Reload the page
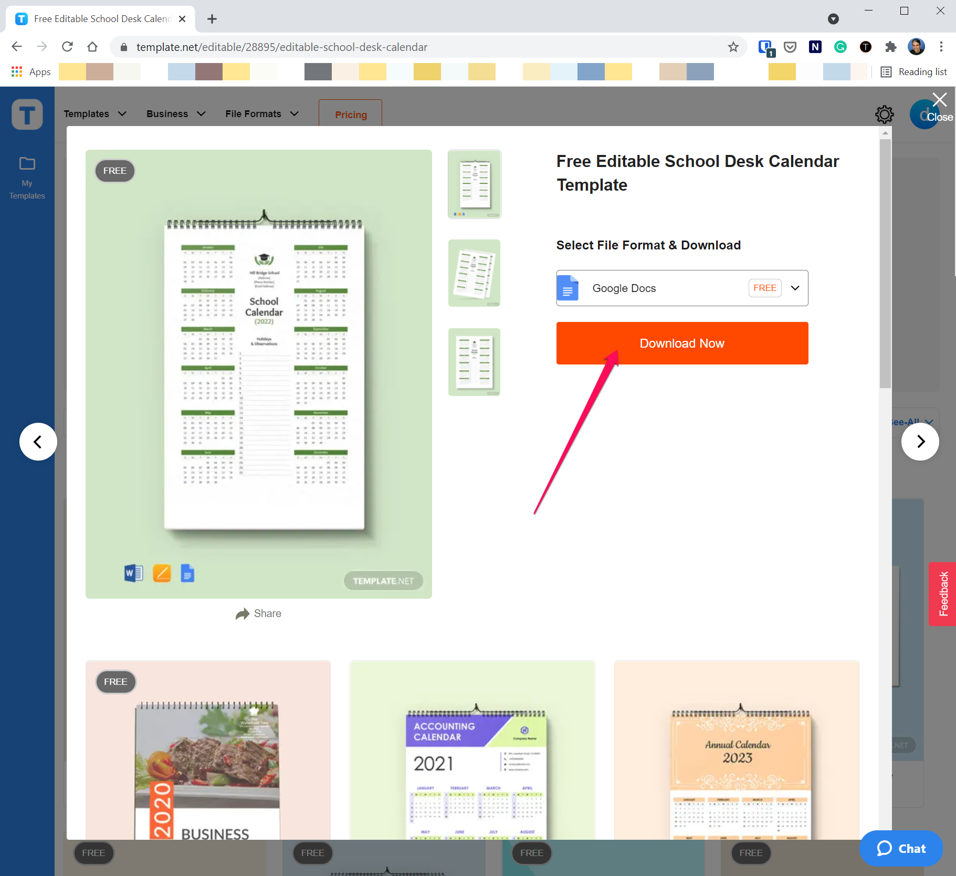Screen dimensions: 956x876 click(x=67, y=47)
